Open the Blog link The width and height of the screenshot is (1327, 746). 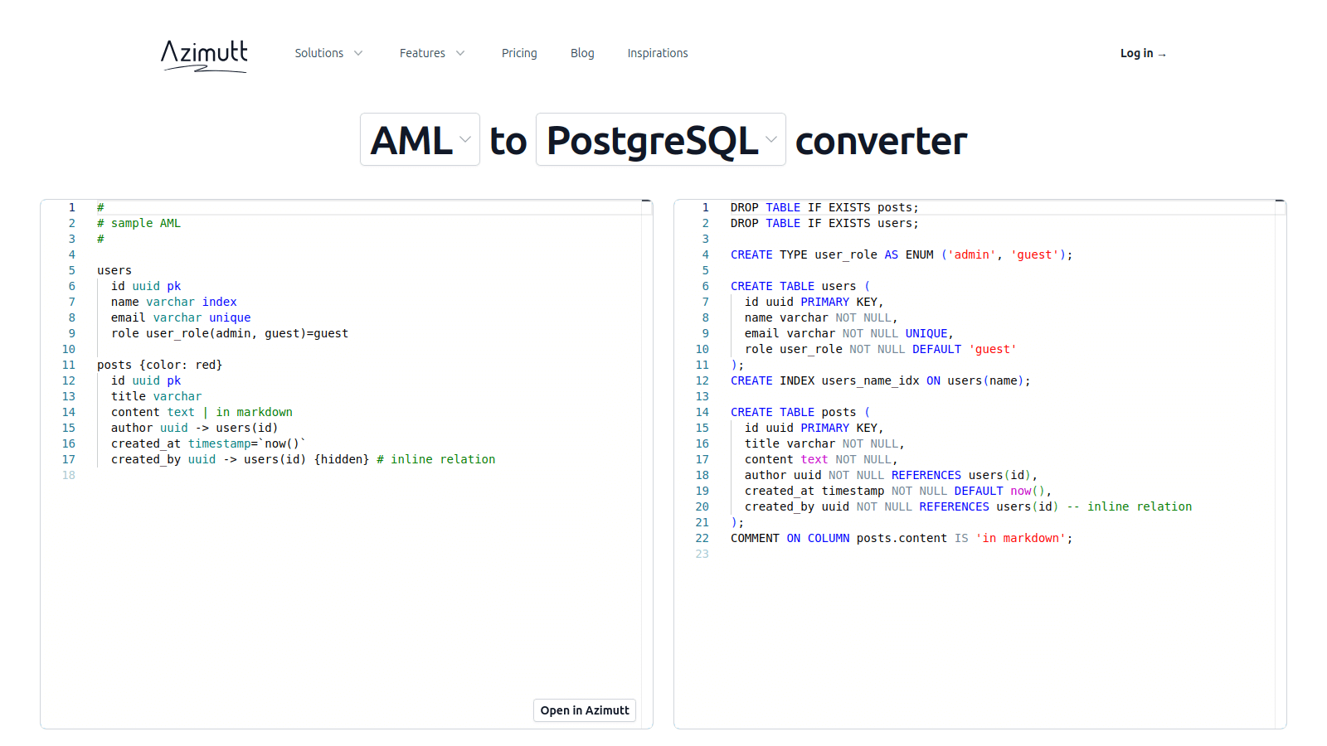click(x=582, y=53)
